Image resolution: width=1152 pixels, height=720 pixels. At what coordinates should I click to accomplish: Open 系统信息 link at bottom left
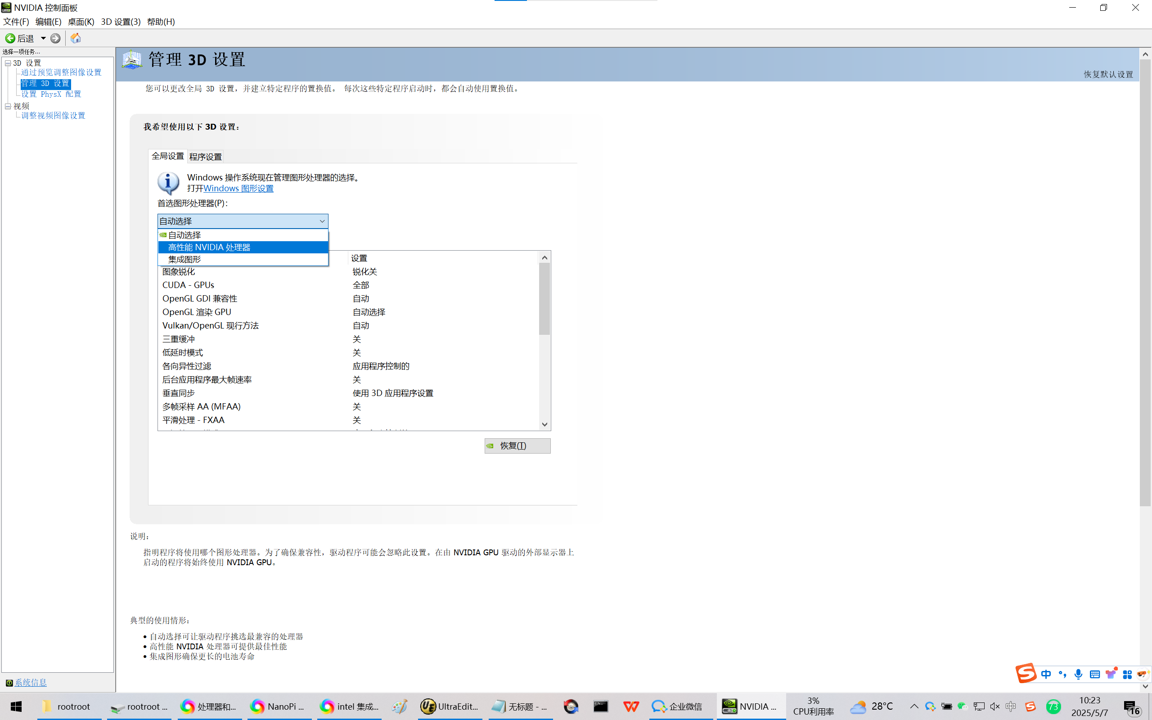pos(31,682)
